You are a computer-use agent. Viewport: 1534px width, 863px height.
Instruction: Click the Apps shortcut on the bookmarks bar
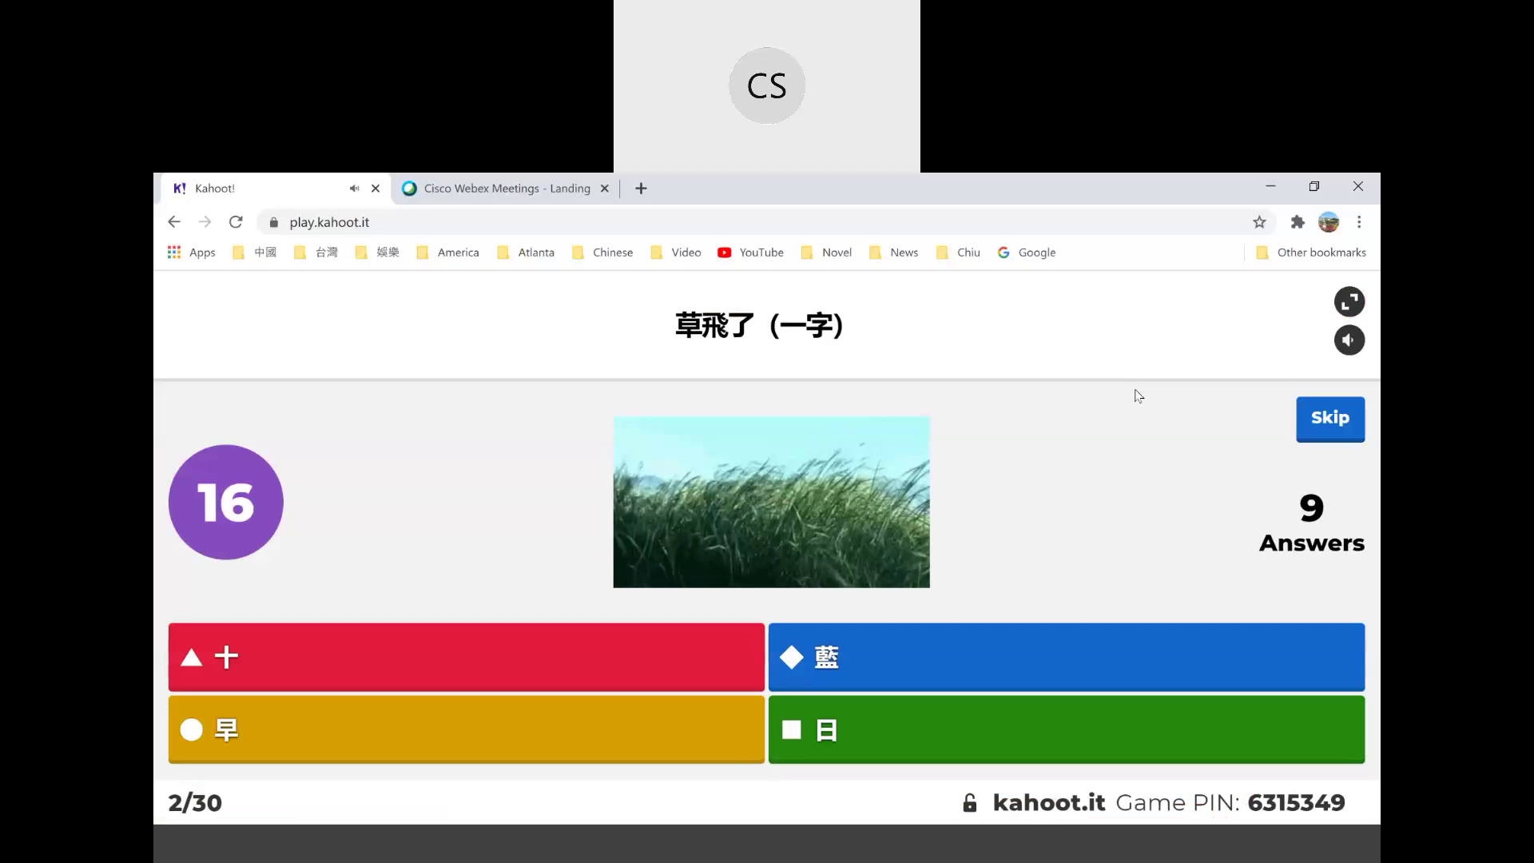tap(191, 253)
